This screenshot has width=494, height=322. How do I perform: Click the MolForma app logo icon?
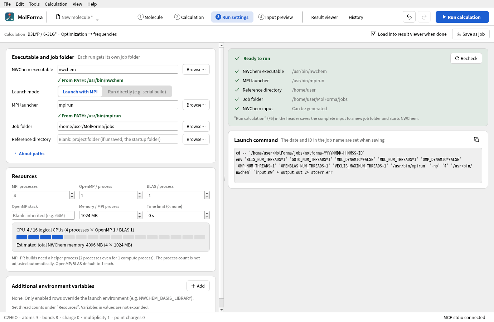coord(10,17)
